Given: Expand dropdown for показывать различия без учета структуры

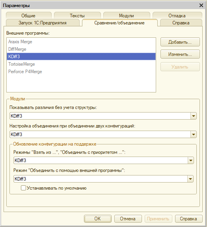Looking at the screenshot, I should tap(194, 116).
